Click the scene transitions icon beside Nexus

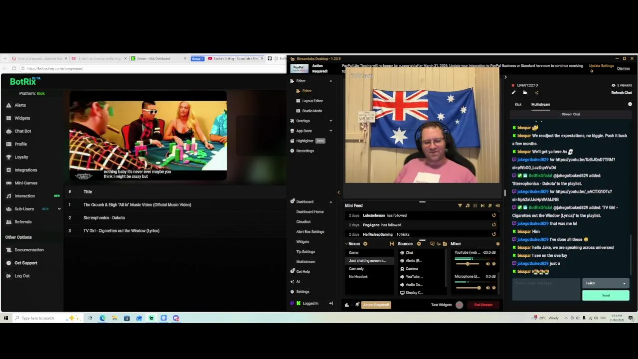point(392,244)
